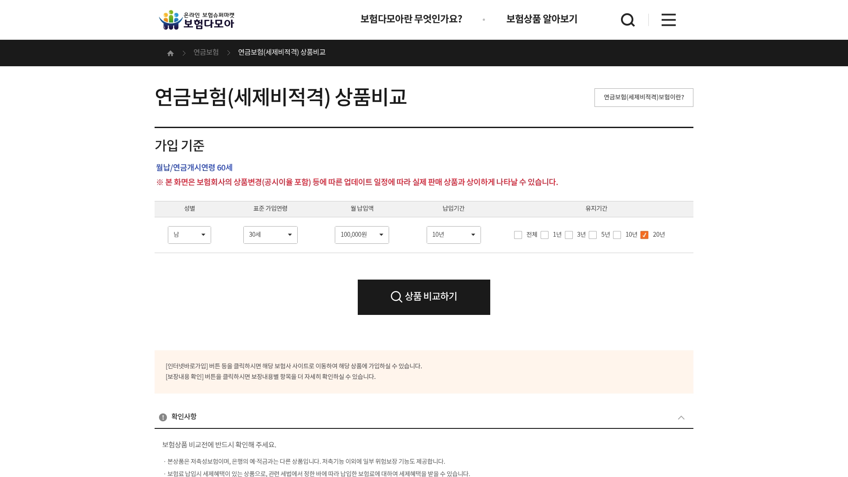The height and width of the screenshot is (477, 848).
Task: Collapse the 확인사항 section with the chevron
Action: tap(681, 417)
